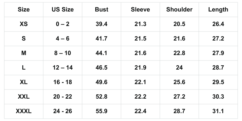Select the Shoulder column header
The width and height of the screenshot is (242, 121).
179,9
